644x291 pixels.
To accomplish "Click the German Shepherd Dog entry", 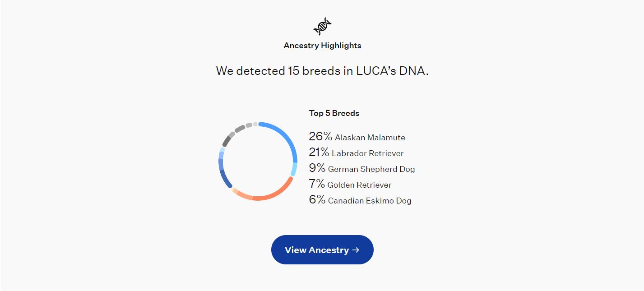I will [362, 168].
